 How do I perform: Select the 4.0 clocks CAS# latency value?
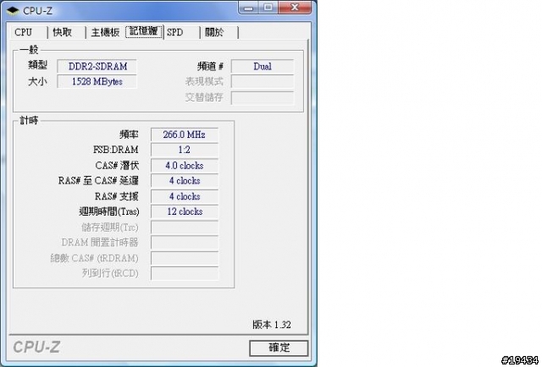[x=185, y=166]
